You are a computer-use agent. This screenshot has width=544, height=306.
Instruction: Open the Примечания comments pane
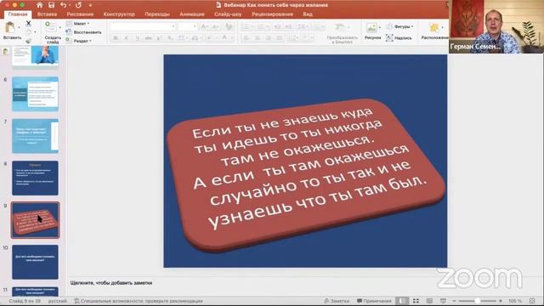tap(374, 301)
